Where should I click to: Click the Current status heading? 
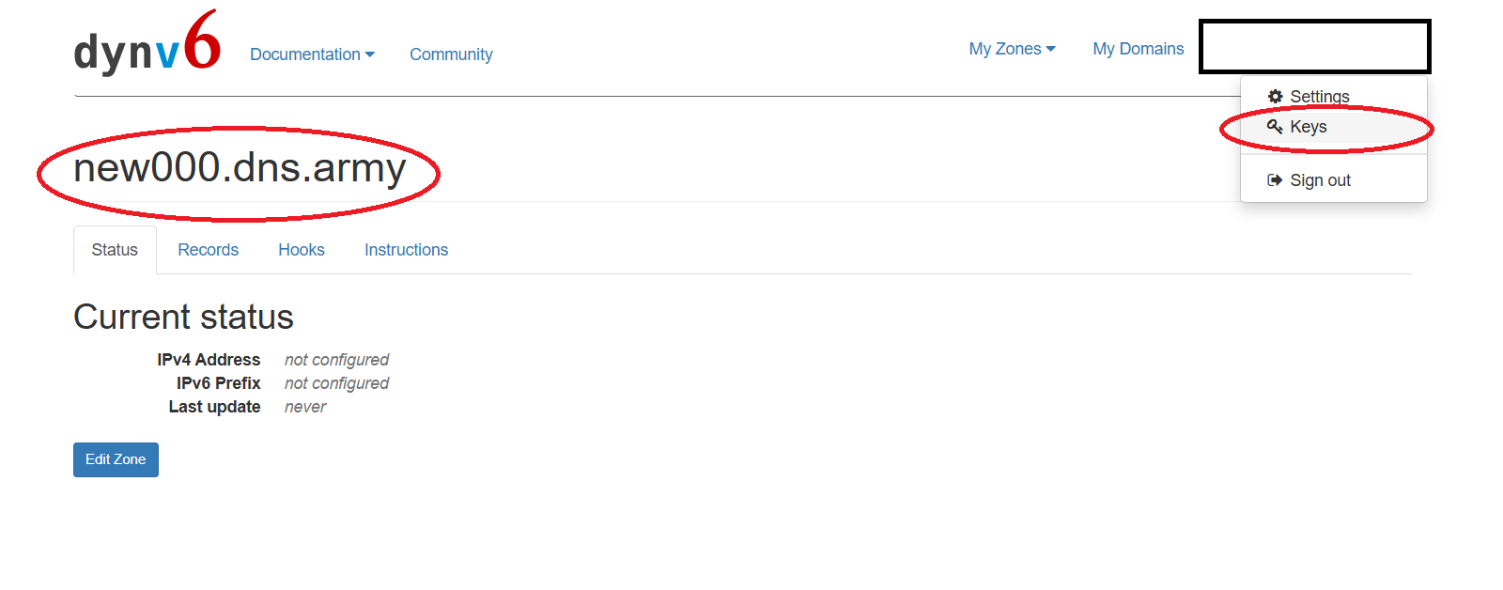click(183, 318)
